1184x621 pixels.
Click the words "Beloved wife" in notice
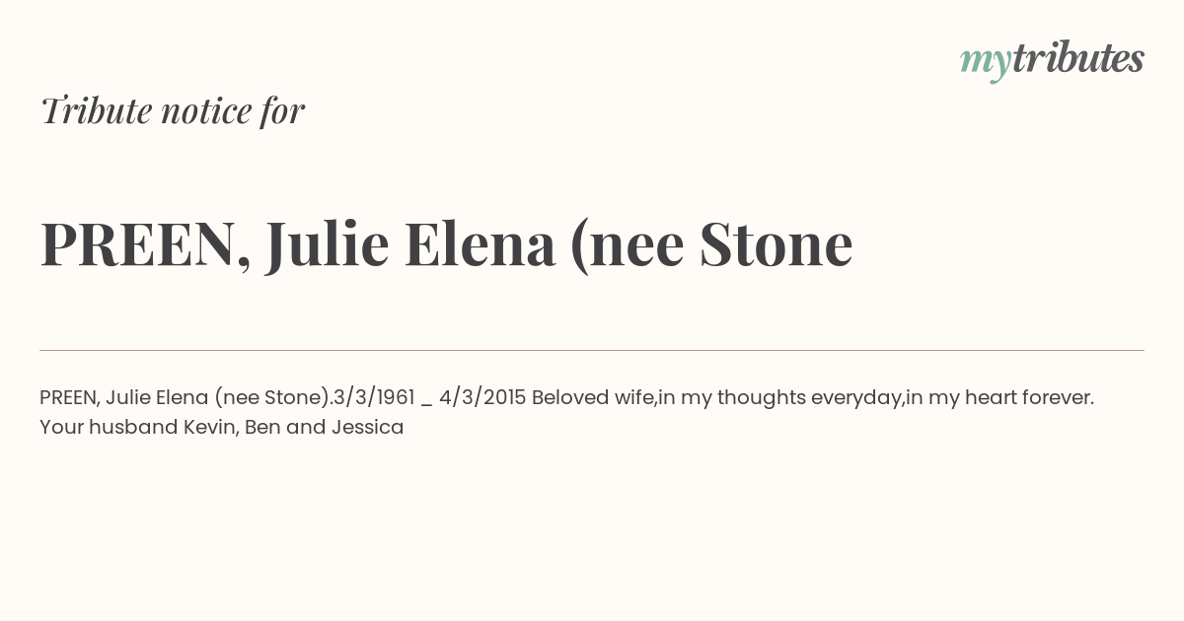593,398
